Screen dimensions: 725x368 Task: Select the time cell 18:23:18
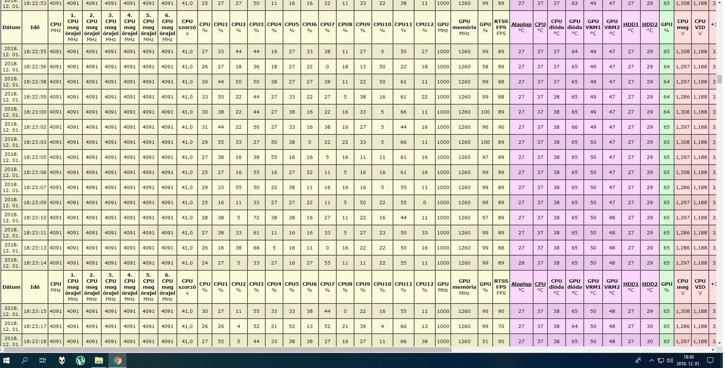[35, 340]
